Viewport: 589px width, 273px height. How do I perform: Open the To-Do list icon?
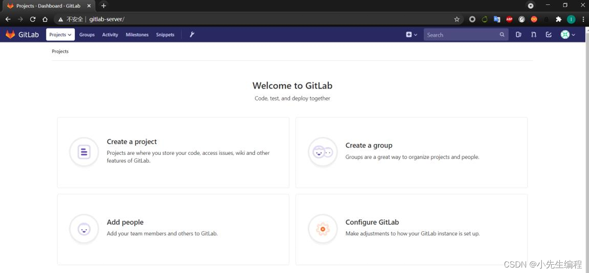(x=548, y=35)
